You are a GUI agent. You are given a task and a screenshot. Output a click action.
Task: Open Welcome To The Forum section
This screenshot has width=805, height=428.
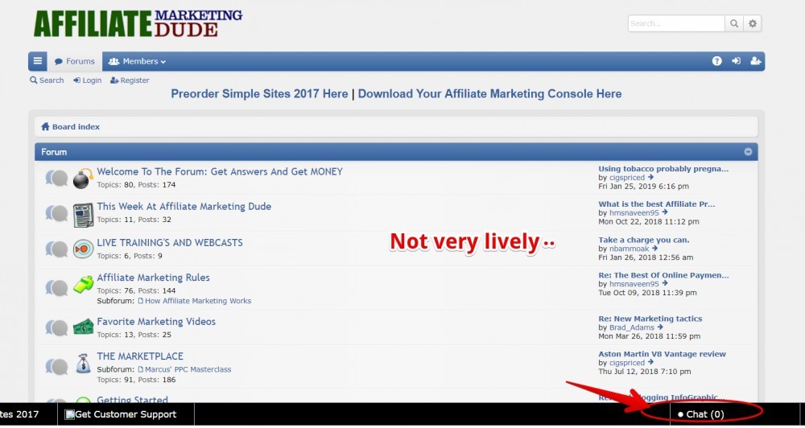click(x=220, y=172)
